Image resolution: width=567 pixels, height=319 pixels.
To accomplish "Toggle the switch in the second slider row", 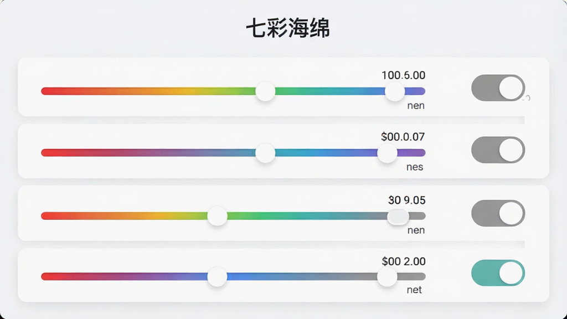I will pyautogui.click(x=498, y=150).
